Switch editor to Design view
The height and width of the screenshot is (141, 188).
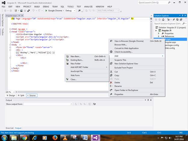[11, 95]
